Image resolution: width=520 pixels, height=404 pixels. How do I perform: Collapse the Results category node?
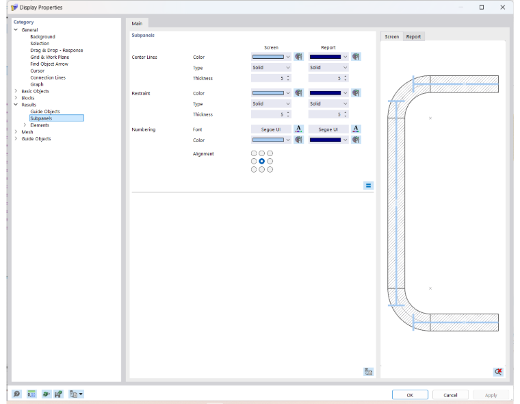point(16,104)
